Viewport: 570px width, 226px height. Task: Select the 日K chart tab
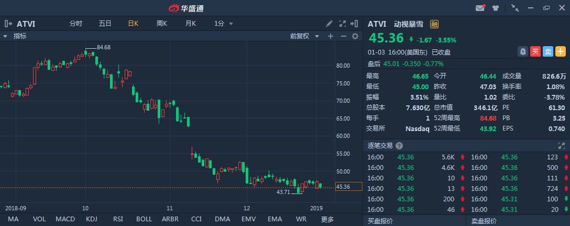(x=133, y=24)
